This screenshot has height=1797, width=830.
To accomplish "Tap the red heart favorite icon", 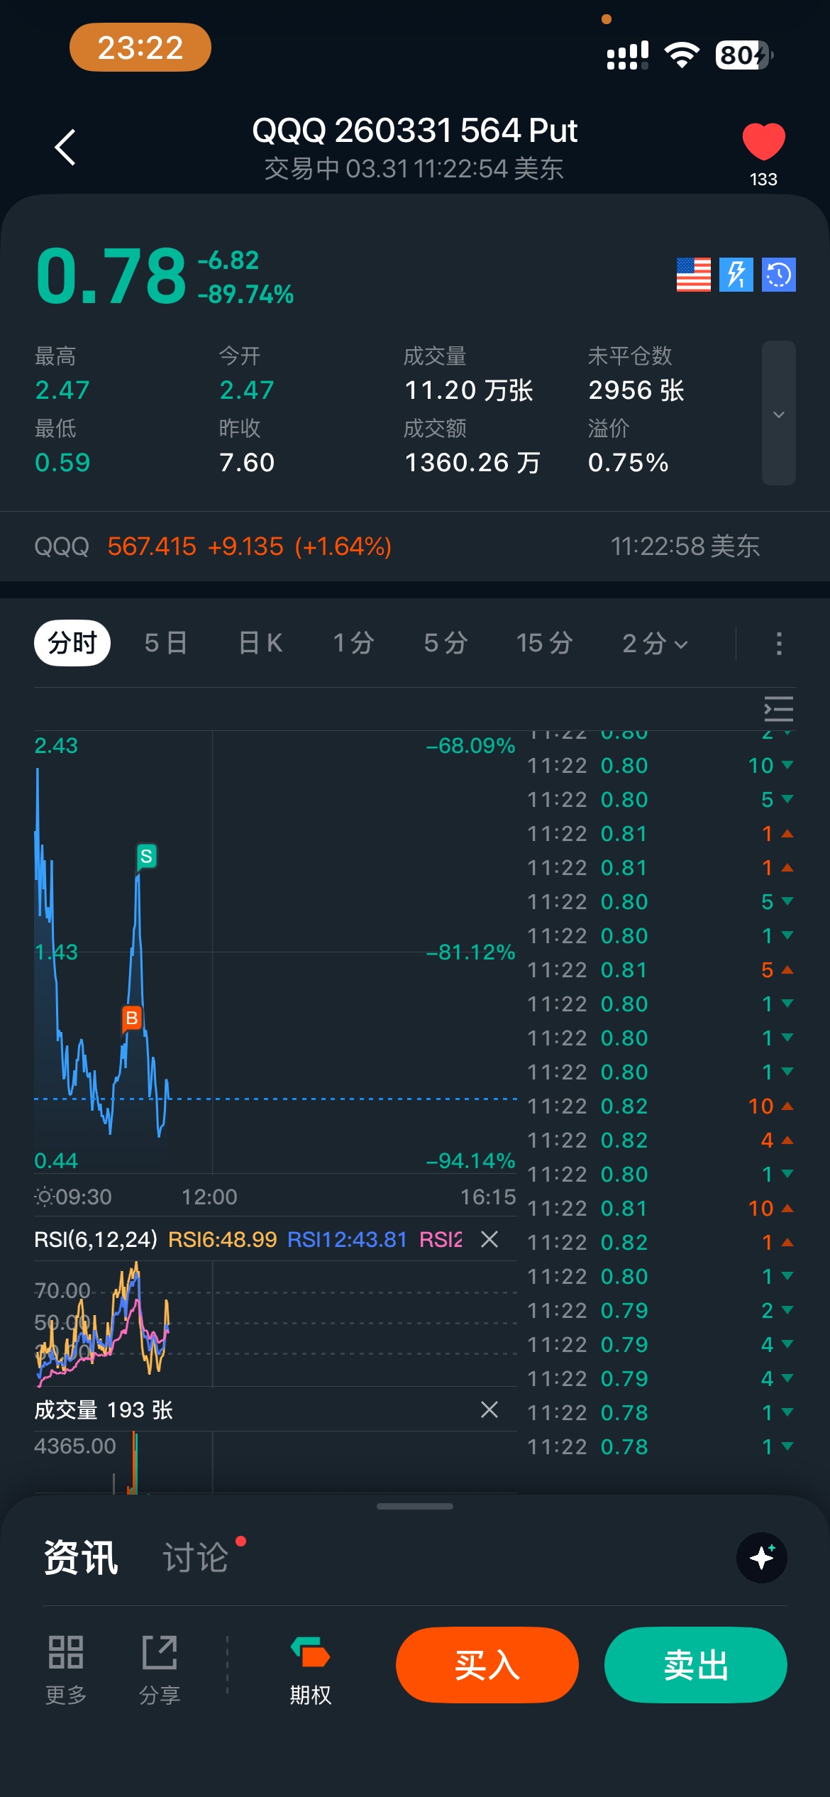I will pos(763,142).
